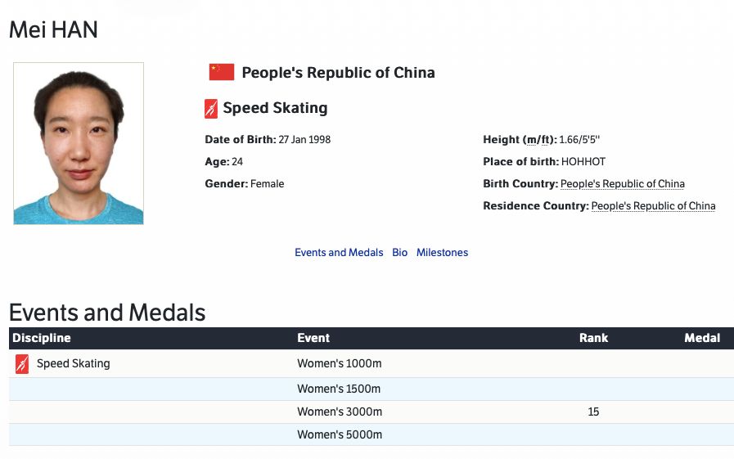Image resolution: width=734 pixels, height=459 pixels.
Task: Open the Birth Country China link
Action: pyautogui.click(x=622, y=184)
